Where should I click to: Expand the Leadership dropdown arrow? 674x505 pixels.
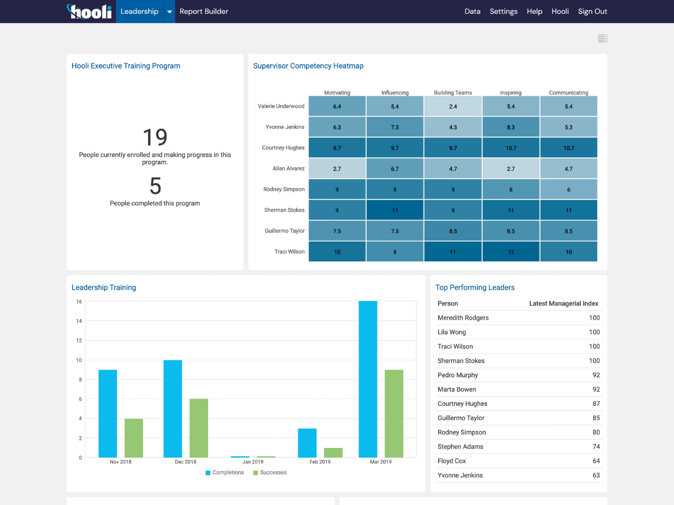point(169,11)
